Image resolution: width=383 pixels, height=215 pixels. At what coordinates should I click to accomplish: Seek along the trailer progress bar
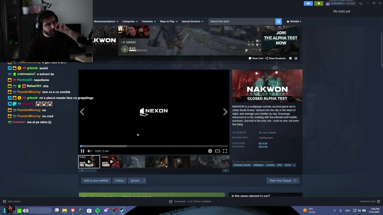154,146
